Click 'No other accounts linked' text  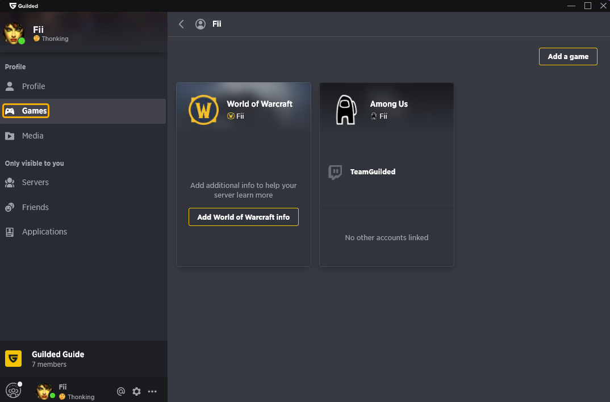tap(387, 237)
